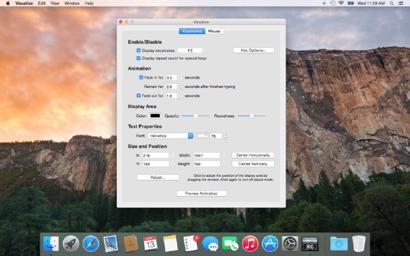
Task: Open iTunes music icon in dock
Action: point(250,244)
